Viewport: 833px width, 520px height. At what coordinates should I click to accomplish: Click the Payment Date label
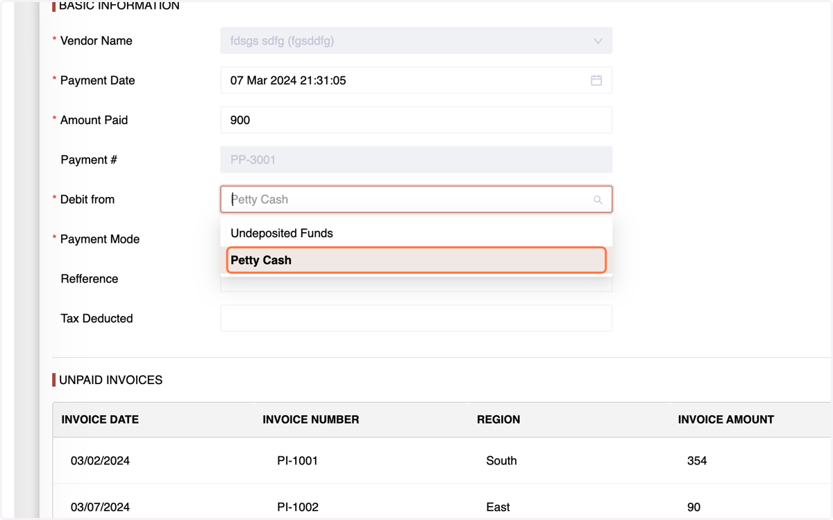[98, 80]
